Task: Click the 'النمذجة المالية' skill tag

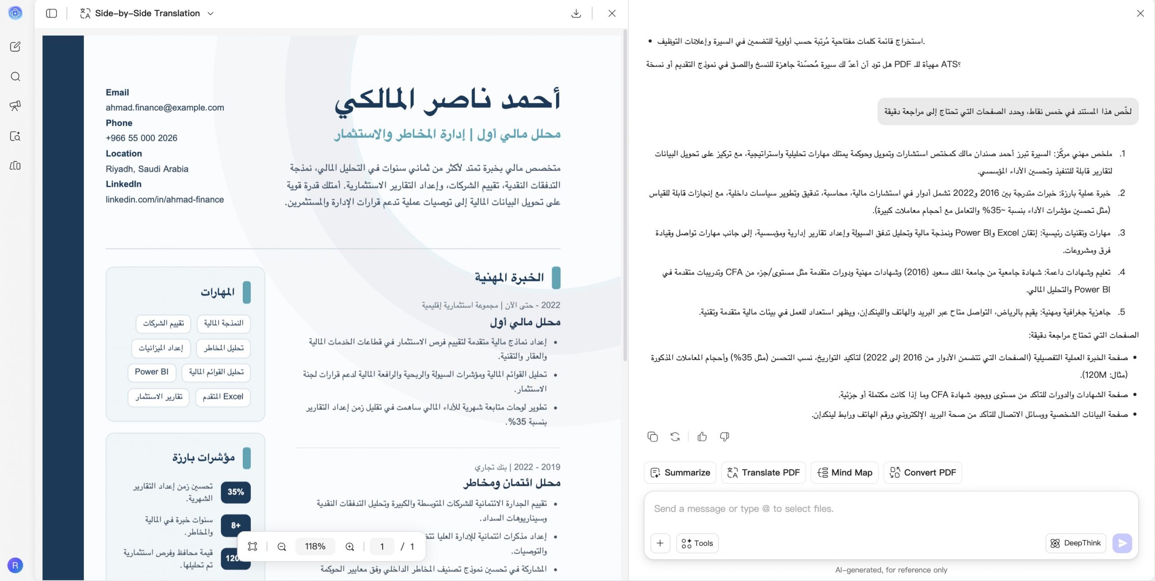Action: pos(224,323)
